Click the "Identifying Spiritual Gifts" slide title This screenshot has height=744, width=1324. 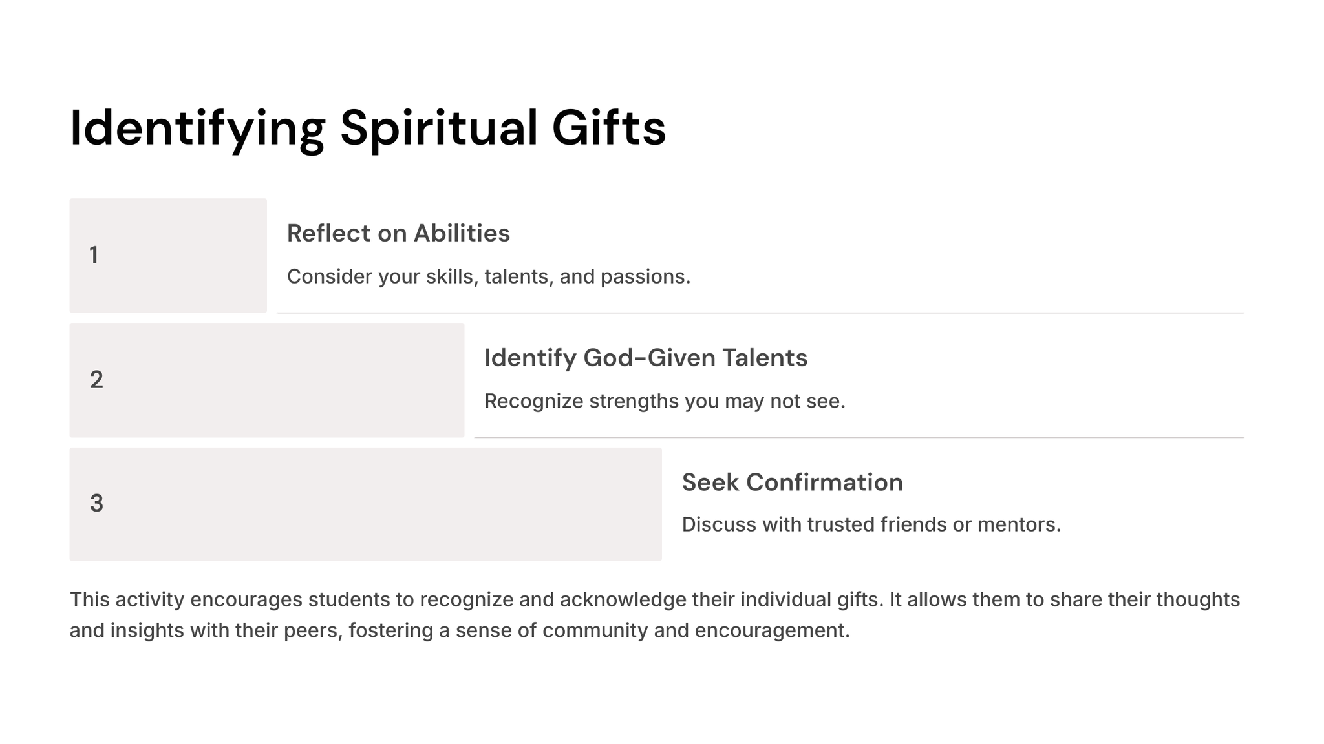click(367, 128)
